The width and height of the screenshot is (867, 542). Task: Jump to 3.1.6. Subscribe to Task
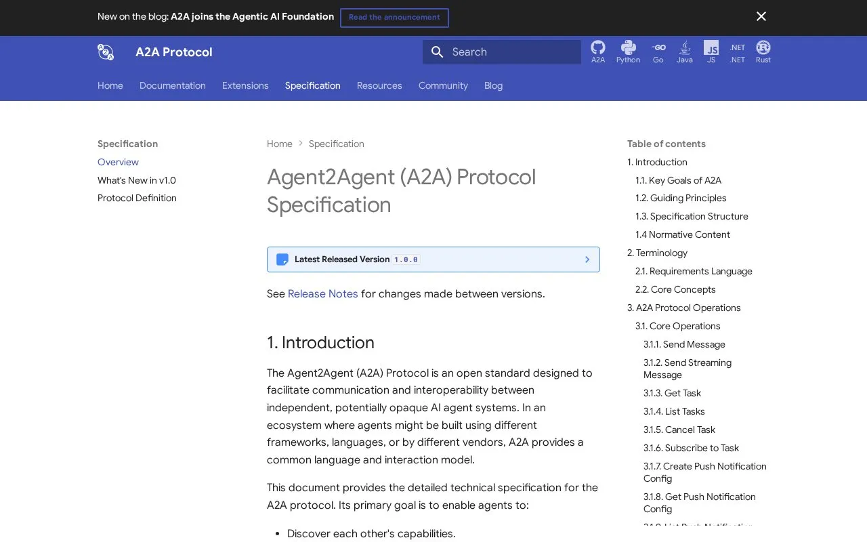691,448
